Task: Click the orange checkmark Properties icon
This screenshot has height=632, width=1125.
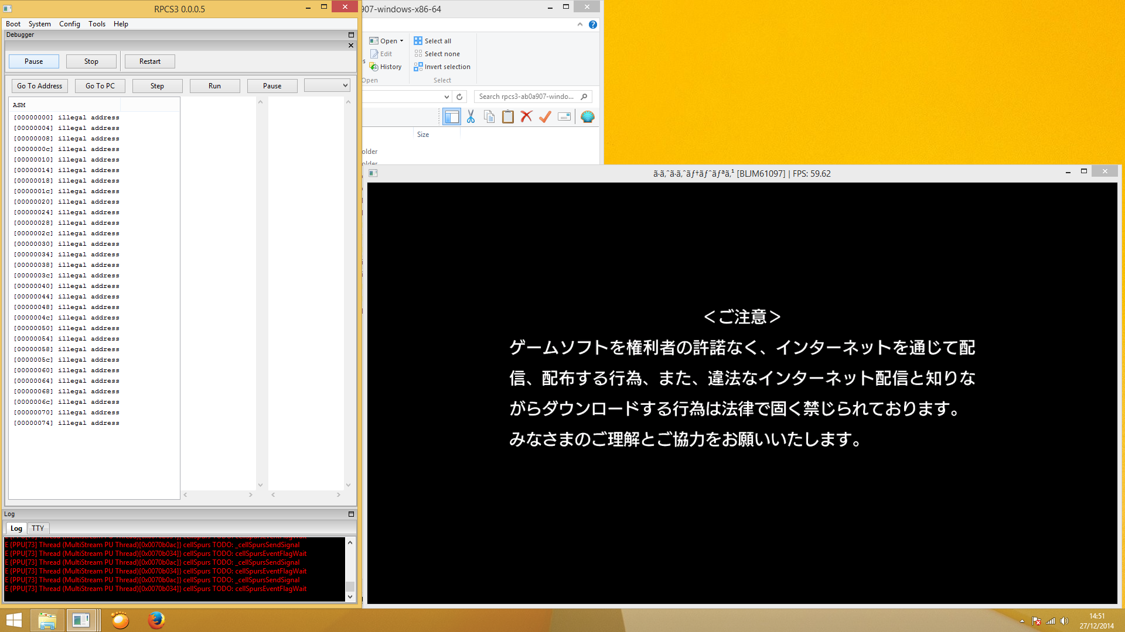Action: [x=545, y=117]
